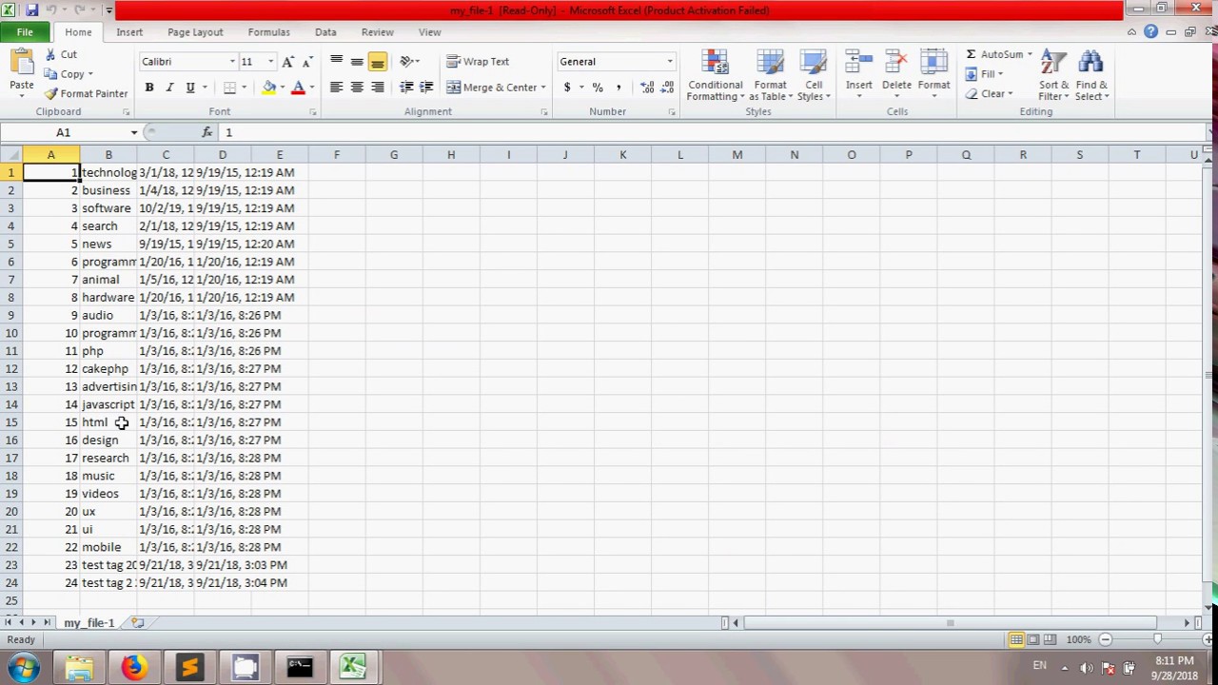Viewport: 1218px width, 685px height.
Task: Click the Name Box showing A1
Action: [x=63, y=132]
